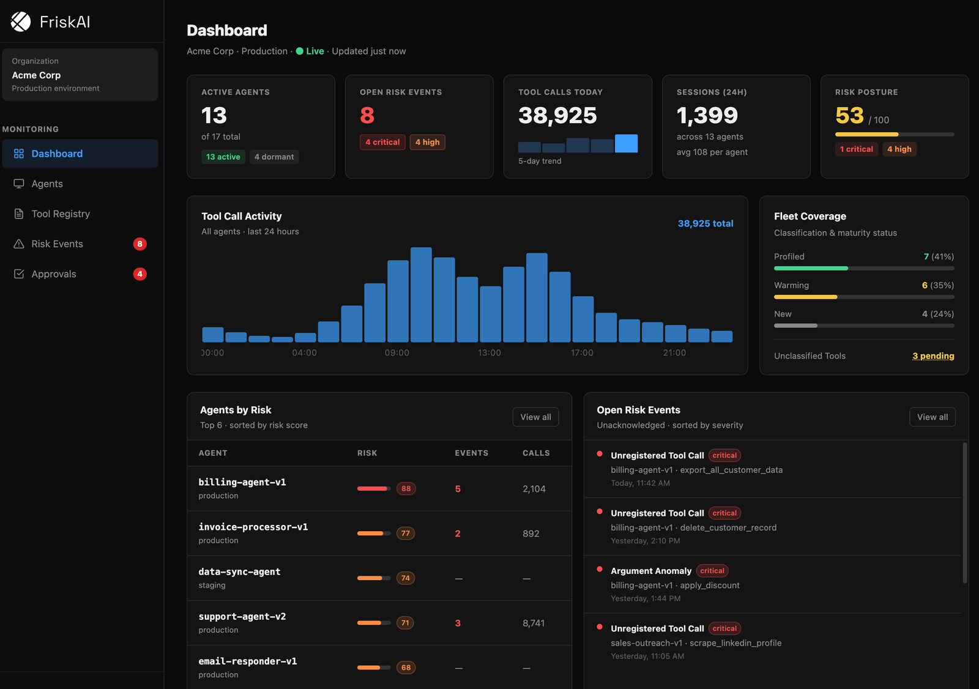Click the Profiled green coverage bar
The image size is (979, 689).
click(811, 268)
